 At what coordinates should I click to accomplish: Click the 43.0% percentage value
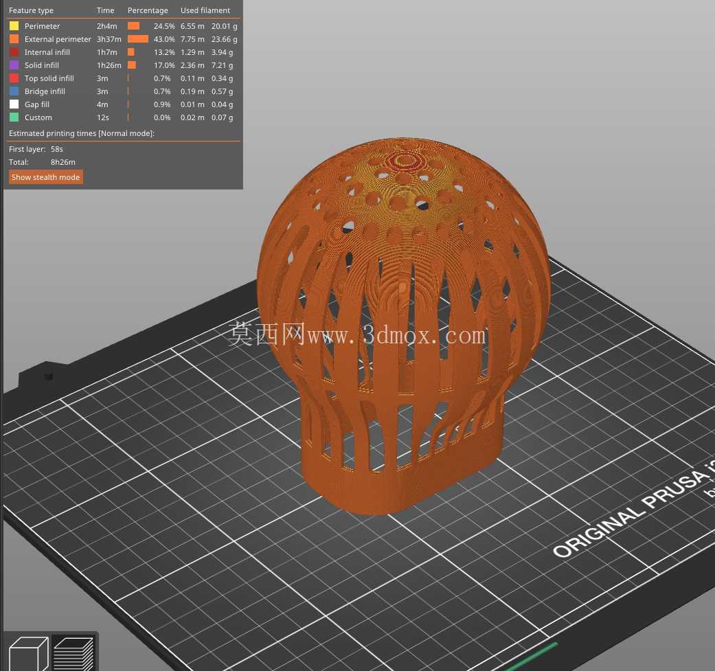click(164, 39)
